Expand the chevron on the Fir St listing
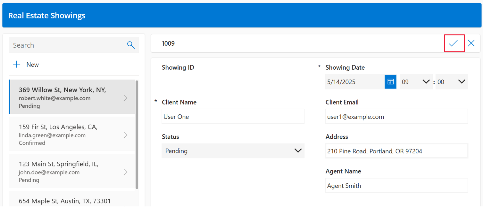This screenshot has width=483, height=208. point(125,135)
